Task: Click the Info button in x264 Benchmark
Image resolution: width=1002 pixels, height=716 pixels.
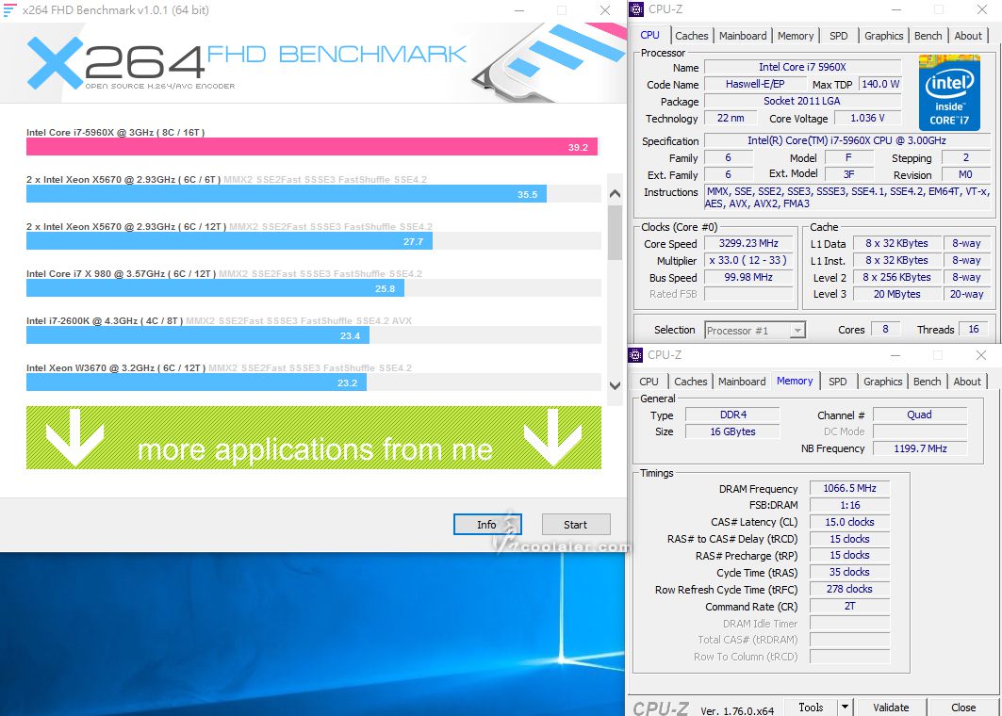Action: coord(487,525)
